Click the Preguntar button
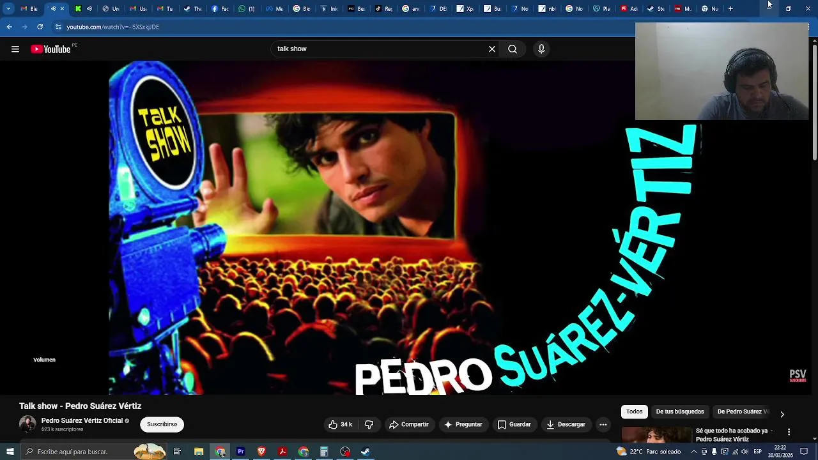 463,424
